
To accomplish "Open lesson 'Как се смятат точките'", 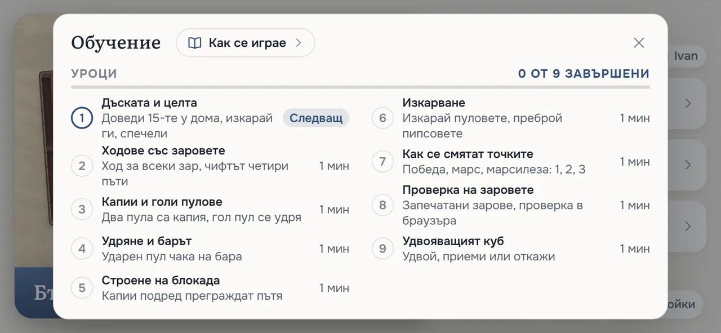I will pos(511,162).
